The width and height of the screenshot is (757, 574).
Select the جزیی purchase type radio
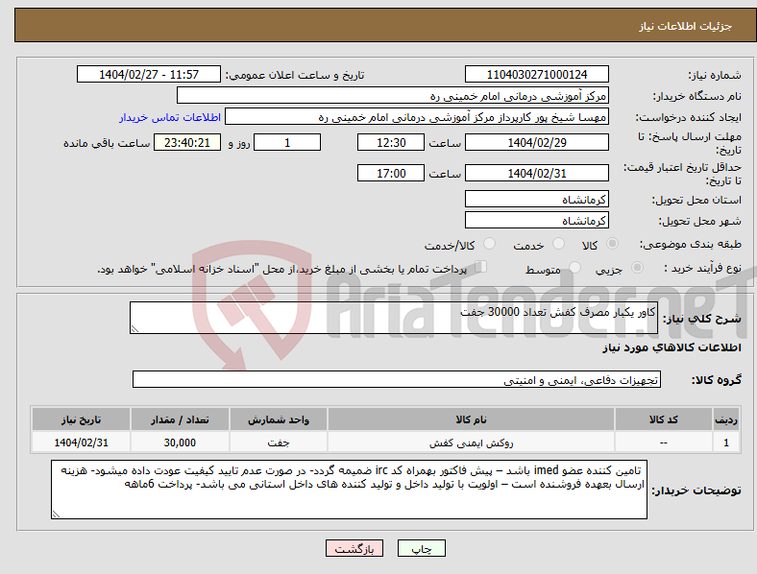637,267
